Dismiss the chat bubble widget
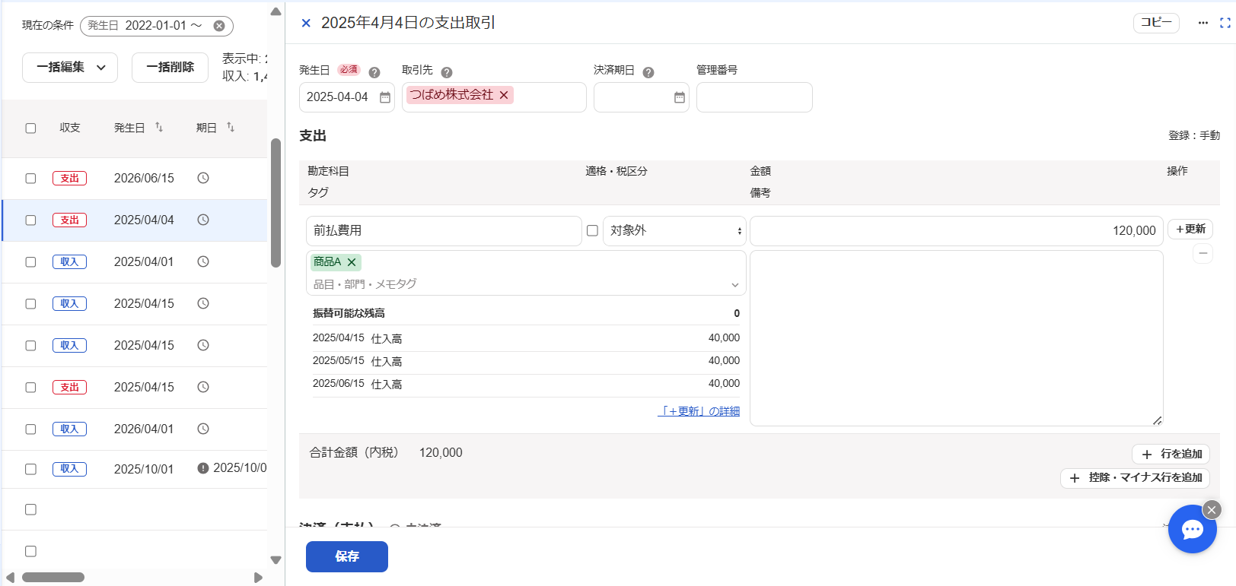 tap(1212, 510)
